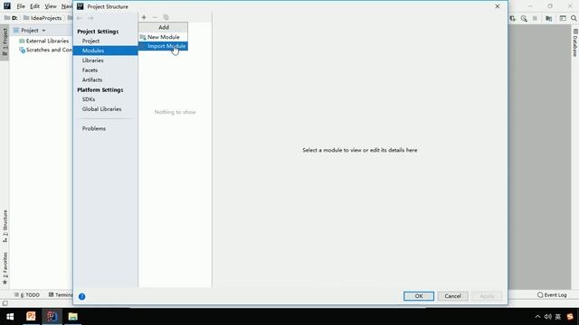Click the Copy module icon
This screenshot has width=579, height=325.
point(166,17)
